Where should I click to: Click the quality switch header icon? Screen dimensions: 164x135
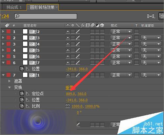coord(78,25)
